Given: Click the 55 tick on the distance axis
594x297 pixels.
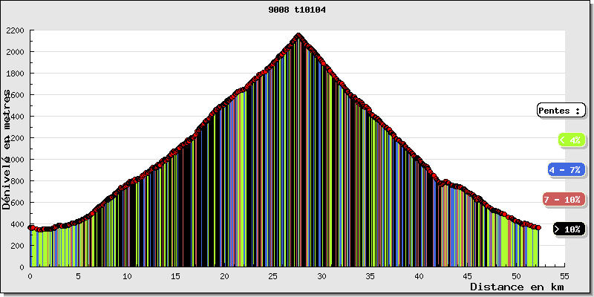Looking at the screenshot, I should [565, 275].
